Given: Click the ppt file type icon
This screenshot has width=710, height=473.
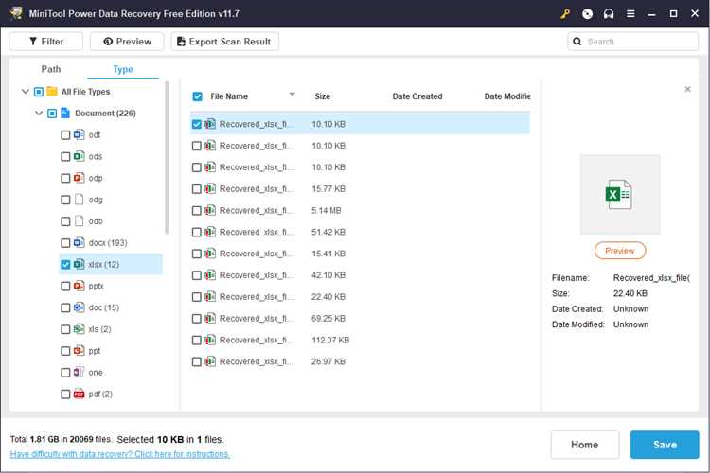Looking at the screenshot, I should point(80,351).
